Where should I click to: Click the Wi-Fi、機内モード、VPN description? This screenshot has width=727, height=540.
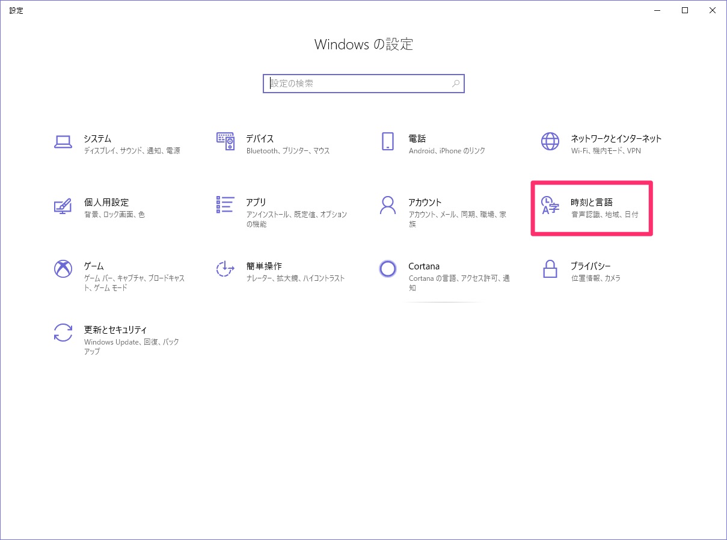pos(606,151)
